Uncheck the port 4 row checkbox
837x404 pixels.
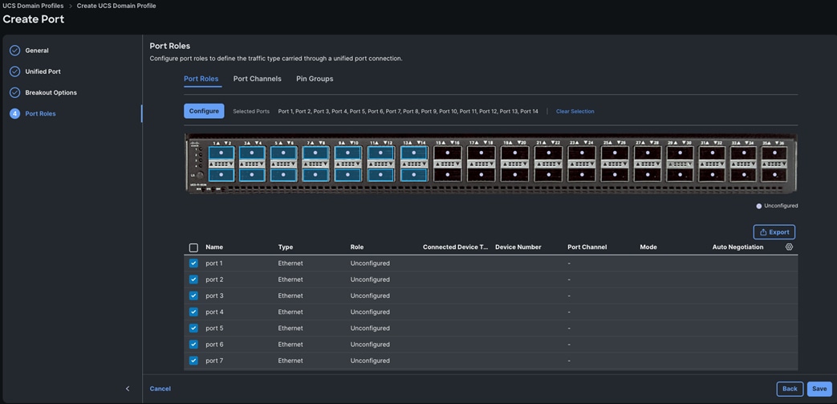tap(193, 312)
